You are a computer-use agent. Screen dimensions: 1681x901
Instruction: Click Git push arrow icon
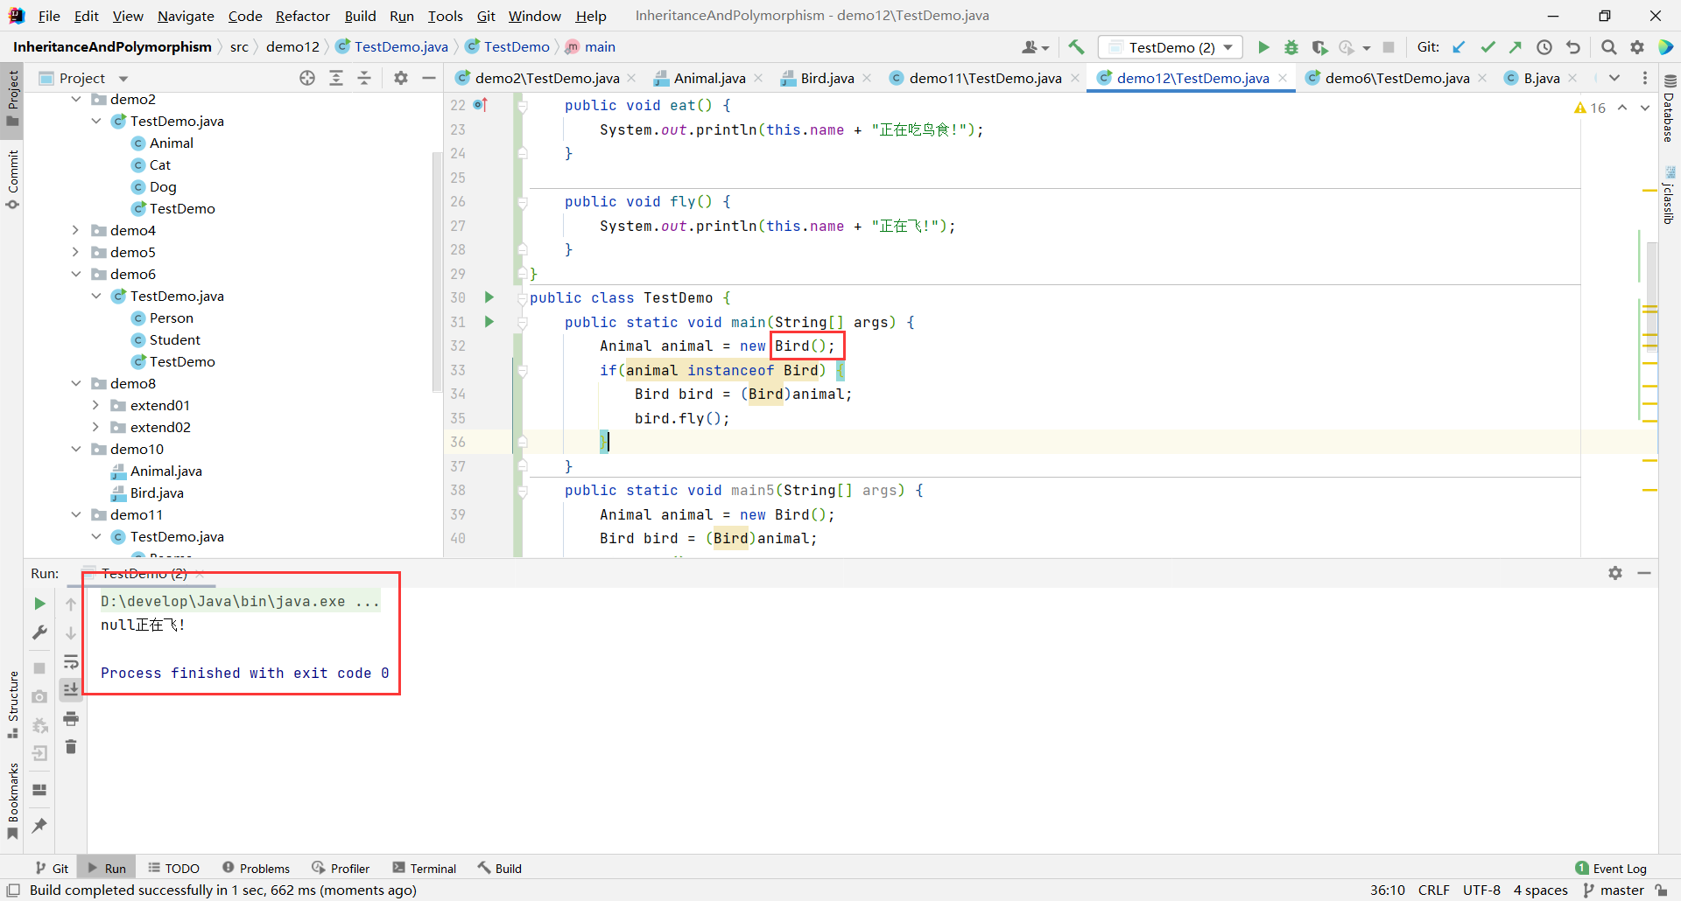(1516, 47)
